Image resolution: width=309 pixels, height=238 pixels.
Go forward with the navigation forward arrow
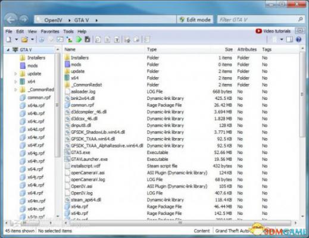pos(24,20)
